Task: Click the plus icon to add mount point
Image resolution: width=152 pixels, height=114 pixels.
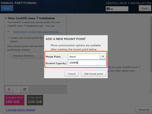Action: pos(9,89)
